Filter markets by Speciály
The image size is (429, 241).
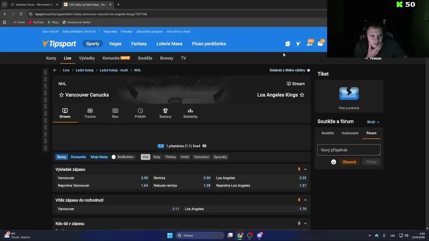point(220,157)
